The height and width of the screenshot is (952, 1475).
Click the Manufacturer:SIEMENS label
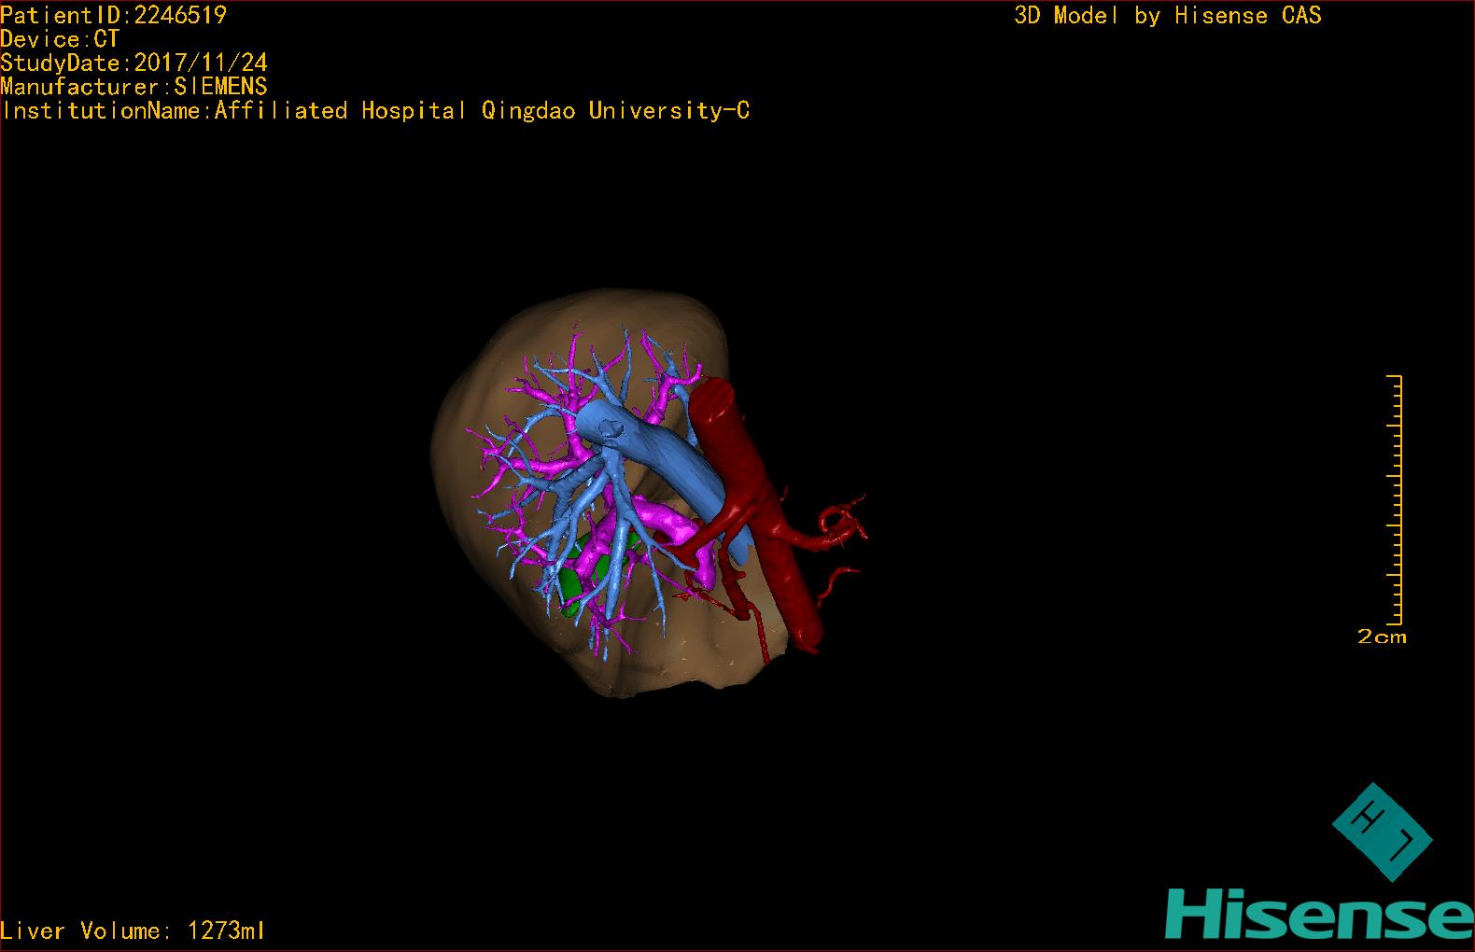134,87
